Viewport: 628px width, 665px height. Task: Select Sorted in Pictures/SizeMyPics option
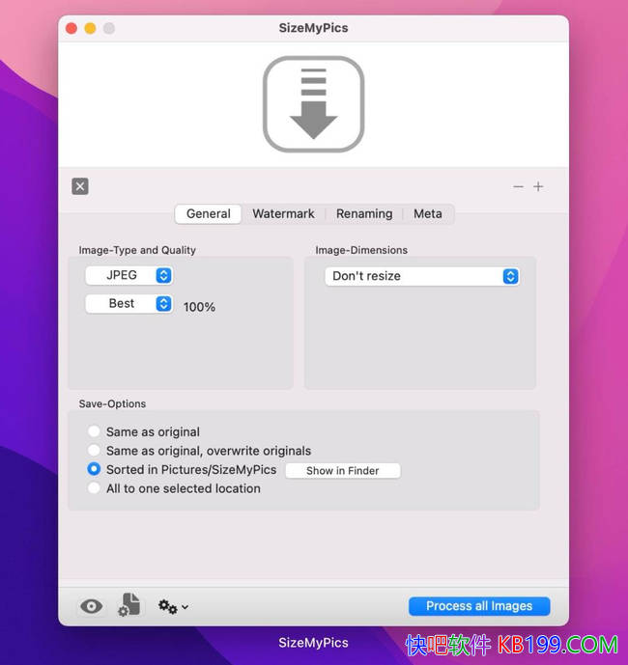[x=94, y=469]
